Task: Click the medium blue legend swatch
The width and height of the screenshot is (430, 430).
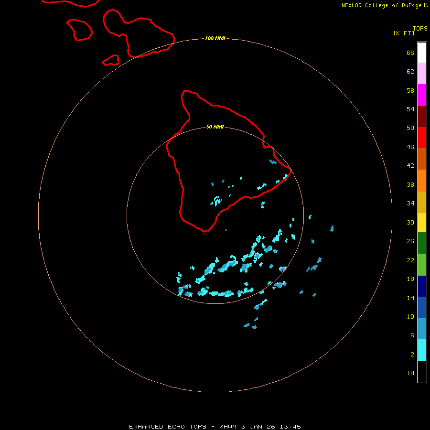Action: 422,307
